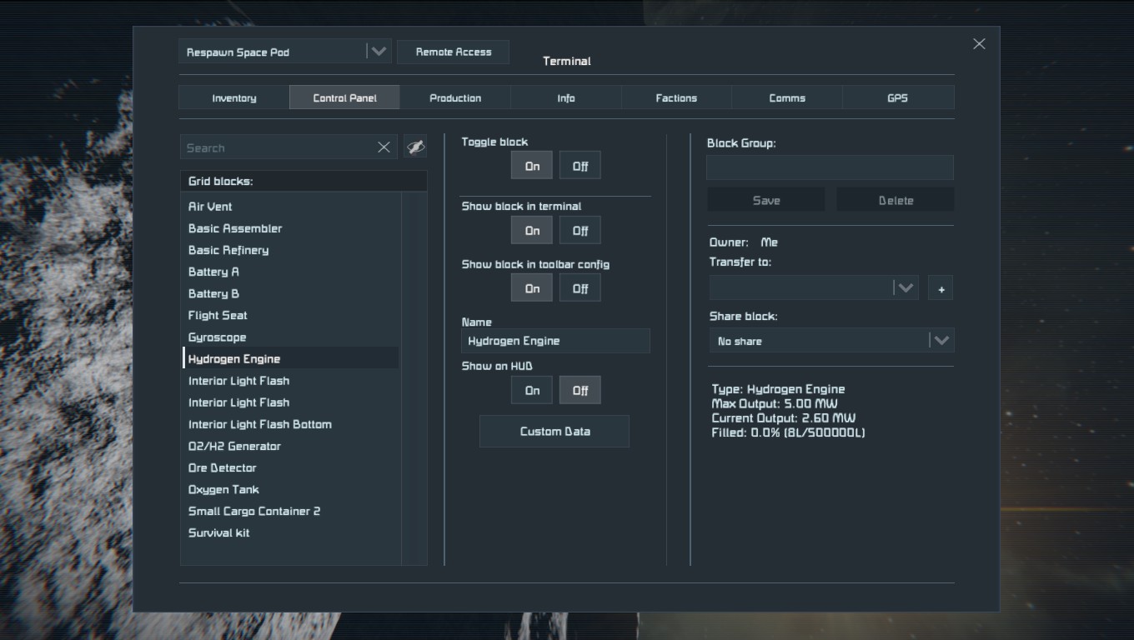Go to the GPS tab

[x=897, y=97]
